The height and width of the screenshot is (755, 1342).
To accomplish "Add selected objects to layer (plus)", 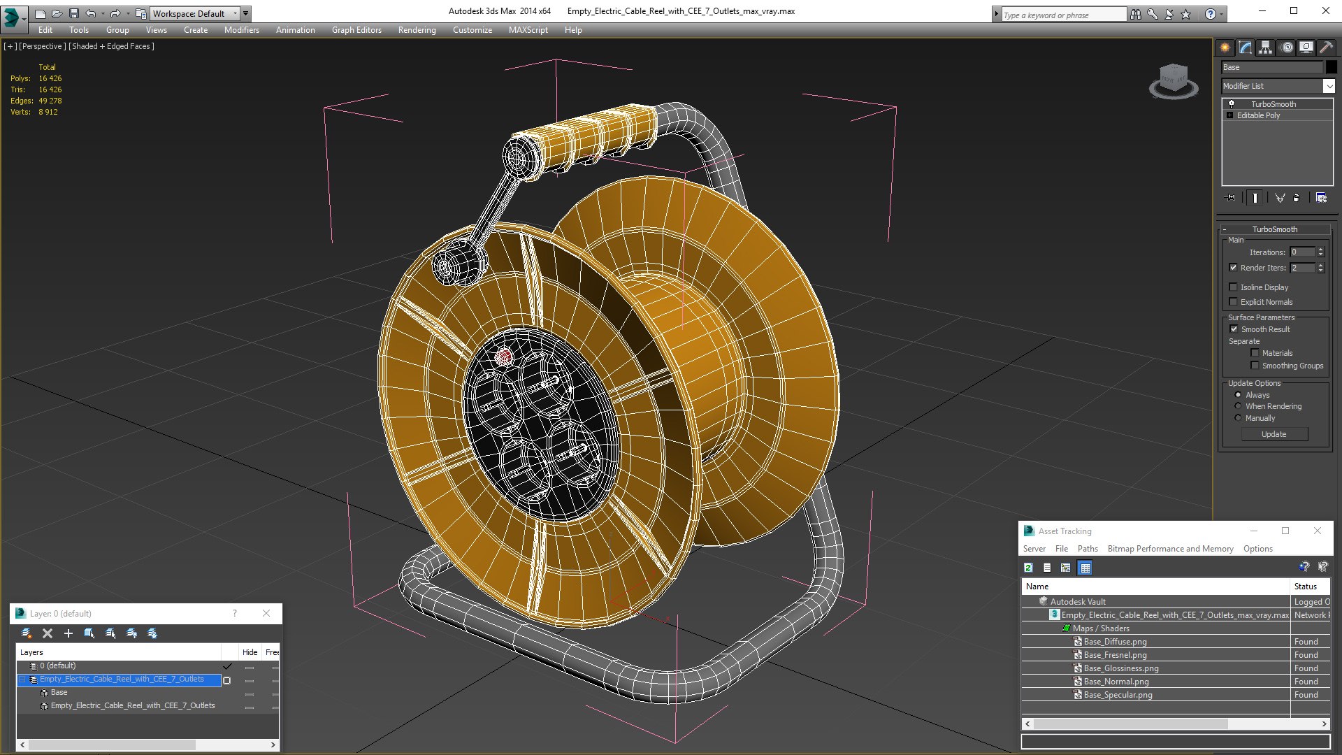I will [68, 633].
